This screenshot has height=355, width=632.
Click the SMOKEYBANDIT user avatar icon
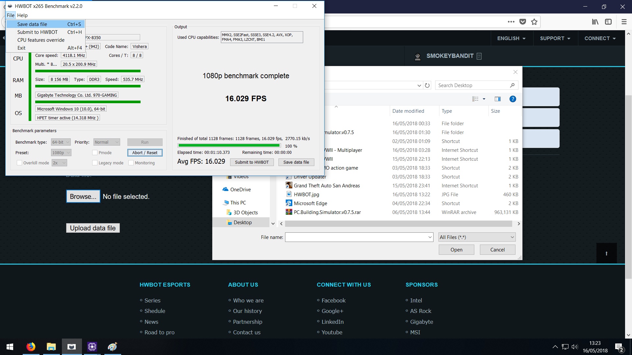click(417, 57)
